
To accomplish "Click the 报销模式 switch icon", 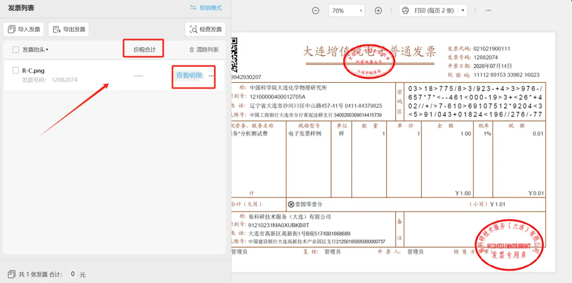I will [x=193, y=8].
